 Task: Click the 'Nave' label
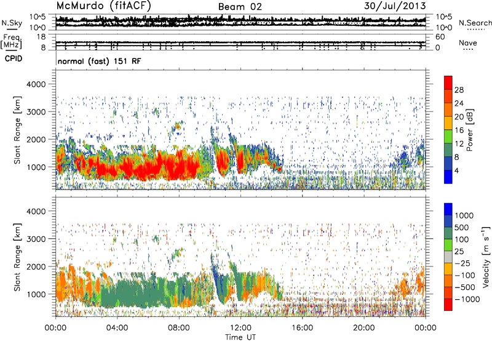tap(468, 42)
